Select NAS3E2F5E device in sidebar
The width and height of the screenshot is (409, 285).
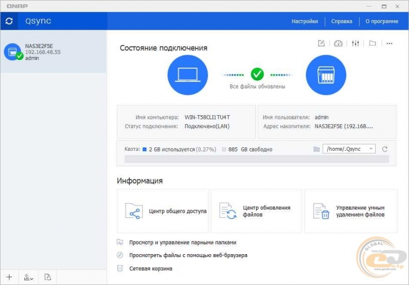(x=53, y=52)
